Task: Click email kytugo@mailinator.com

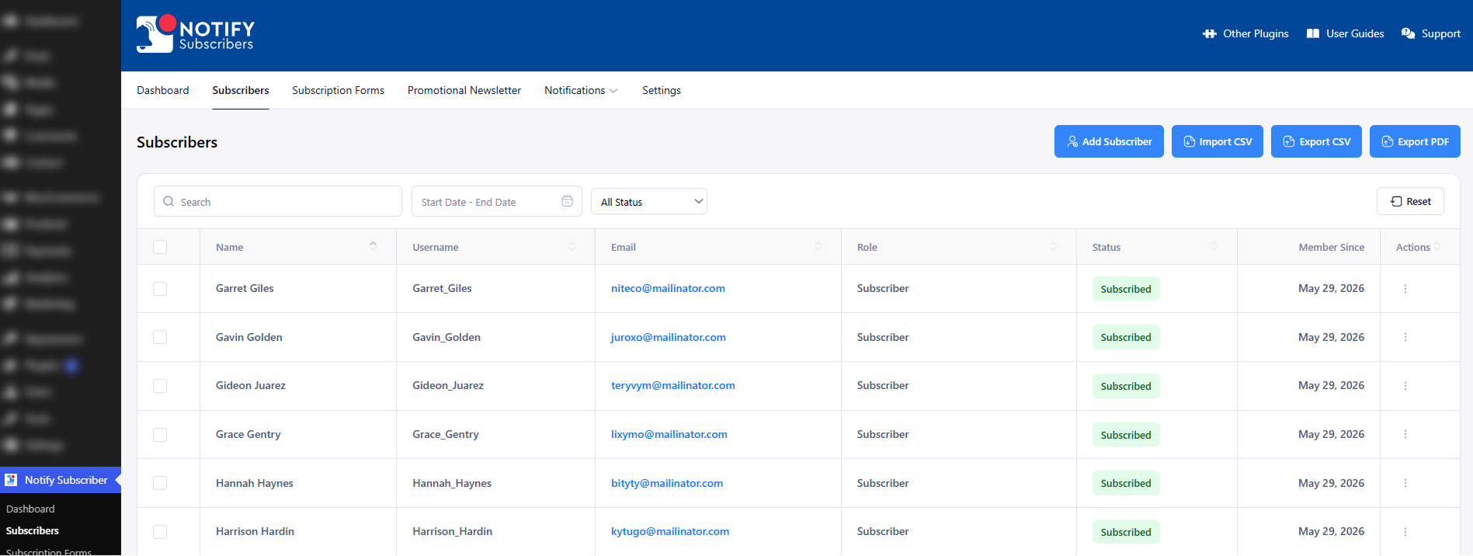Action: click(670, 531)
